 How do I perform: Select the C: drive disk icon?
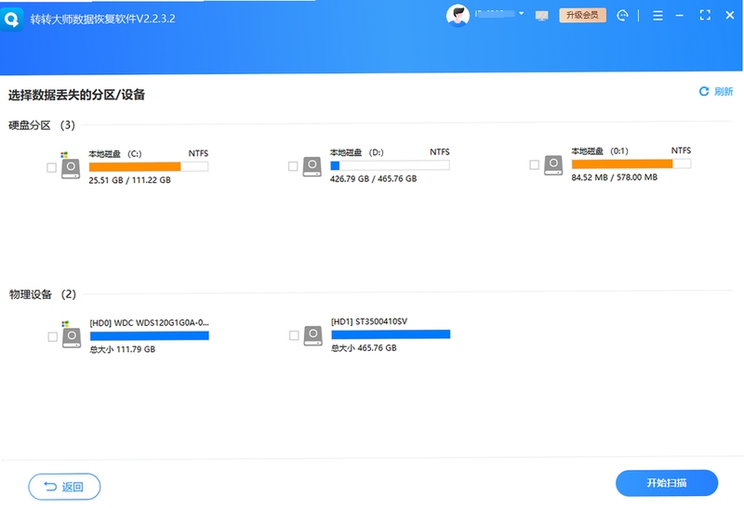click(71, 168)
